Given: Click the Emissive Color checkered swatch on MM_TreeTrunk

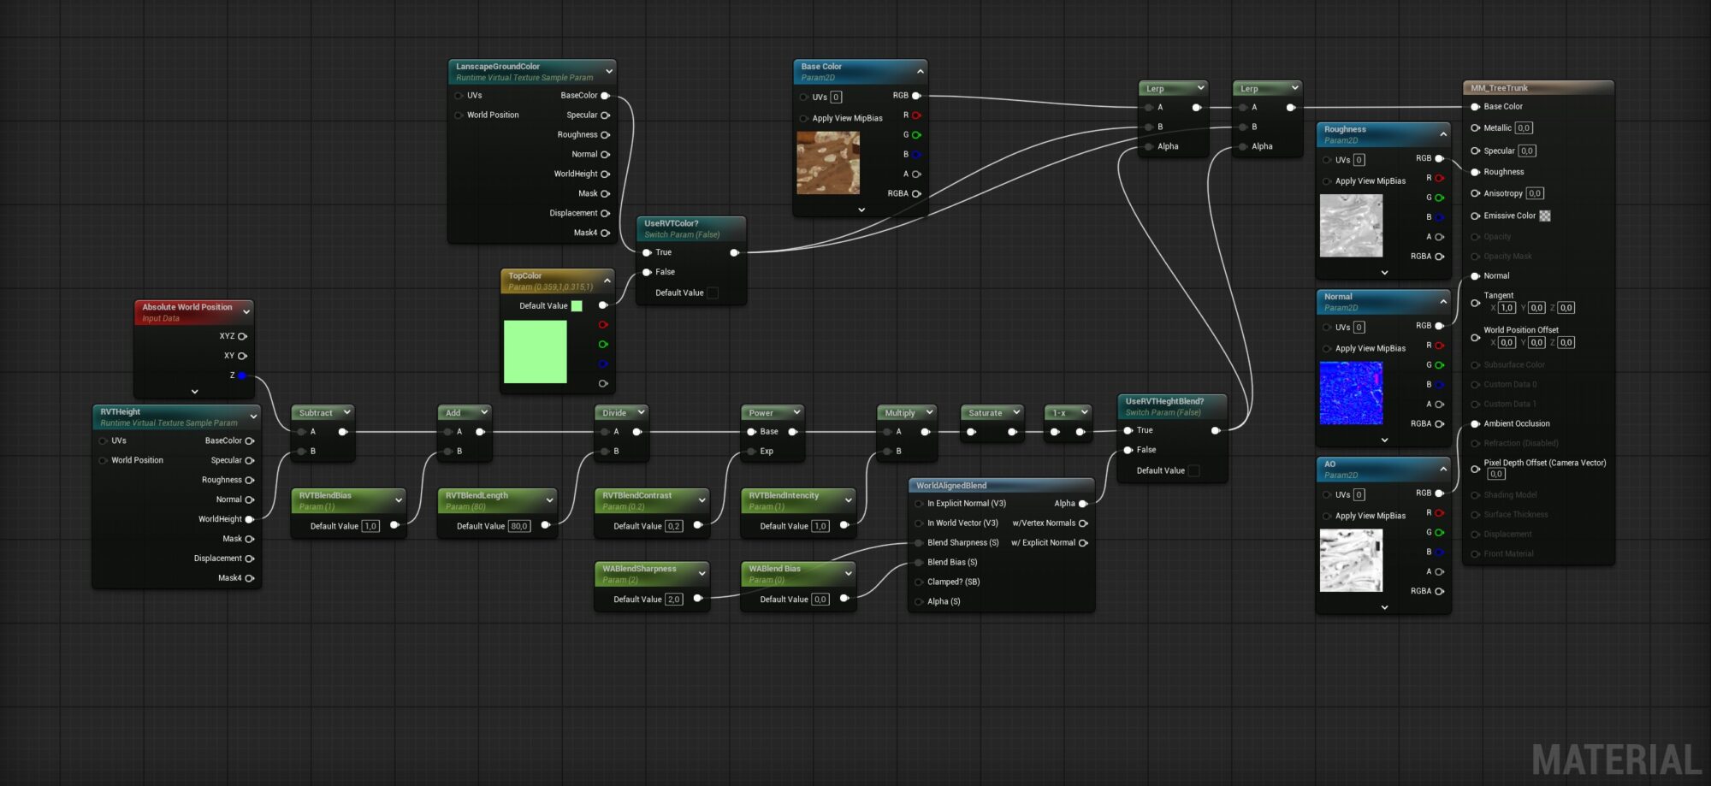Looking at the screenshot, I should pos(1545,216).
